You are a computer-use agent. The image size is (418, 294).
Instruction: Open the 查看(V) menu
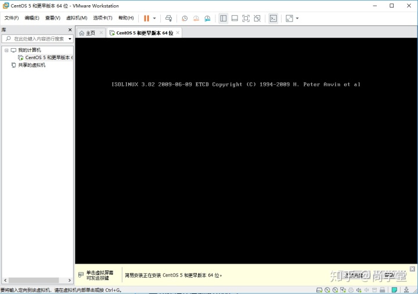click(53, 18)
